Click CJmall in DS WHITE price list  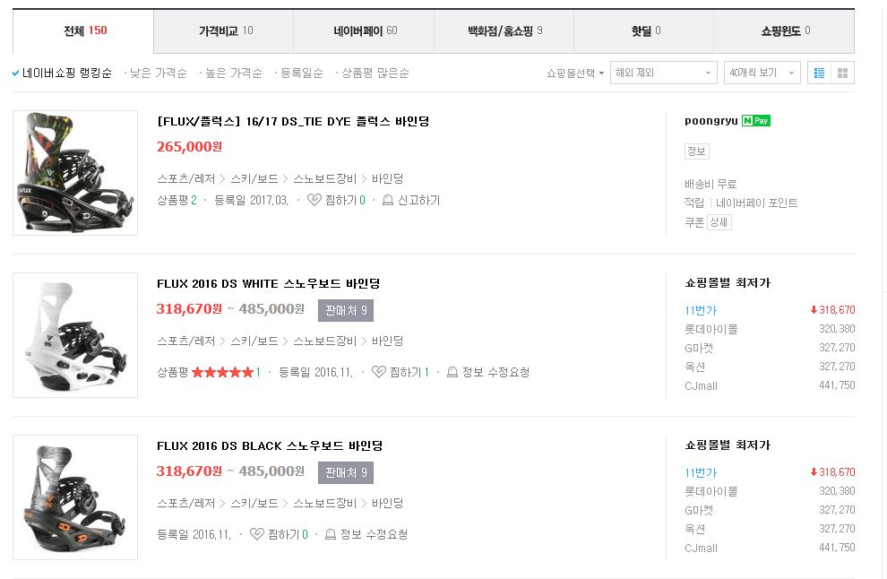pyautogui.click(x=701, y=385)
